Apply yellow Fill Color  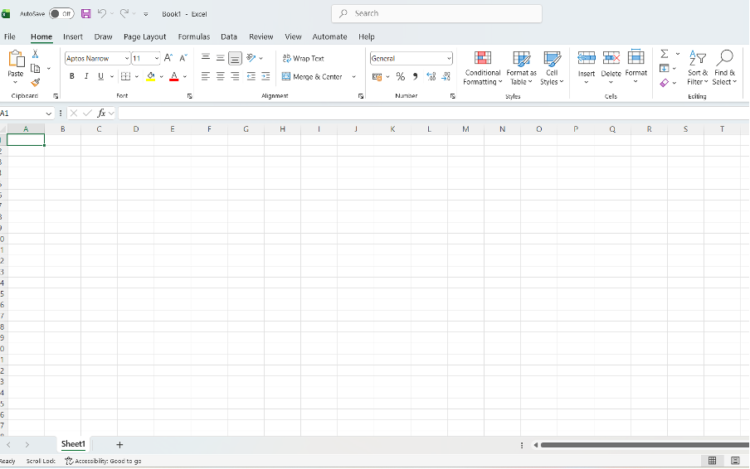151,76
